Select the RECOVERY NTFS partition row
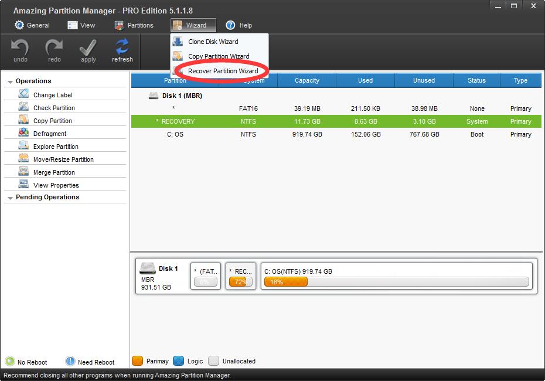Image resolution: width=545 pixels, height=381 pixels. click(x=336, y=121)
